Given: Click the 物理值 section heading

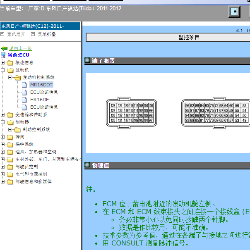Looking at the screenshot, I should coord(101,165).
